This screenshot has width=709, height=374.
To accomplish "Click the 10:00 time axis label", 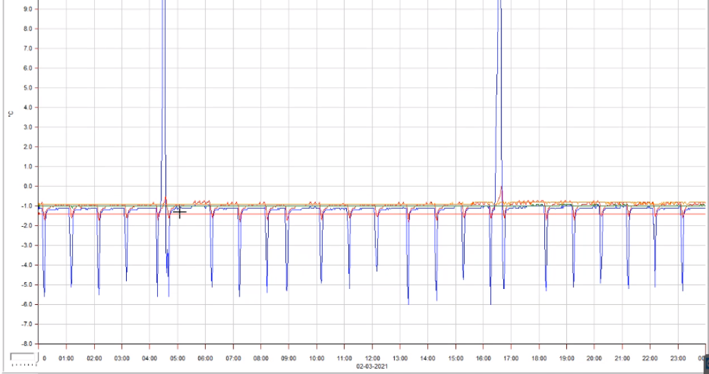I will pyautogui.click(x=317, y=359).
